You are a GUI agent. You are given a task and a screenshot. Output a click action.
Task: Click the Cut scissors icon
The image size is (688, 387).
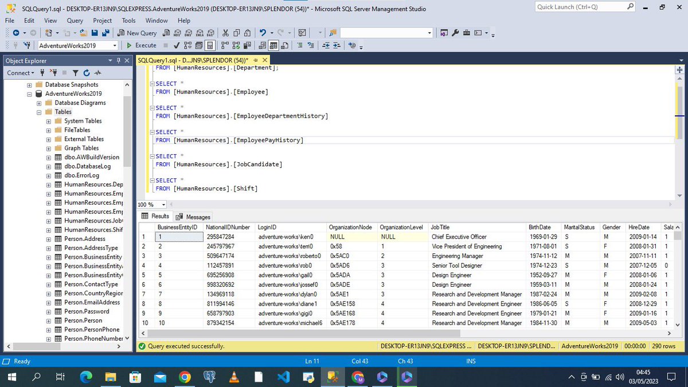[225, 33]
